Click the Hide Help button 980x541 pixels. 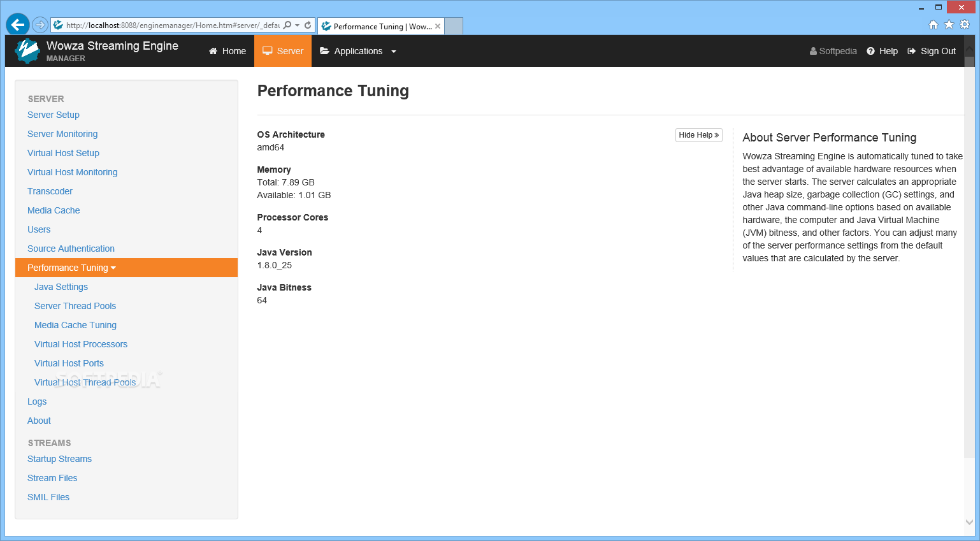point(699,135)
